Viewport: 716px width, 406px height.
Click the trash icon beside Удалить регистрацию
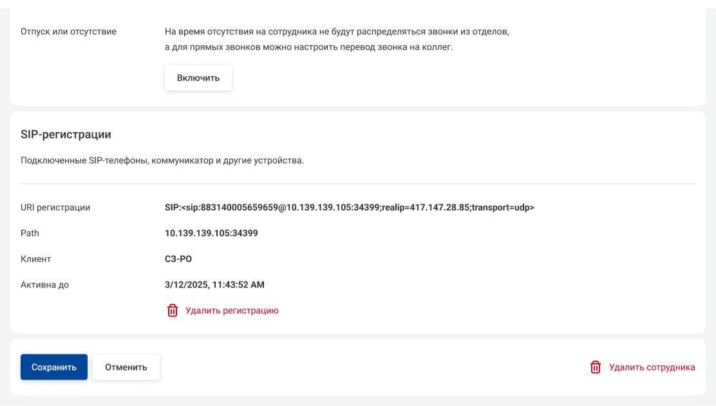pos(173,311)
